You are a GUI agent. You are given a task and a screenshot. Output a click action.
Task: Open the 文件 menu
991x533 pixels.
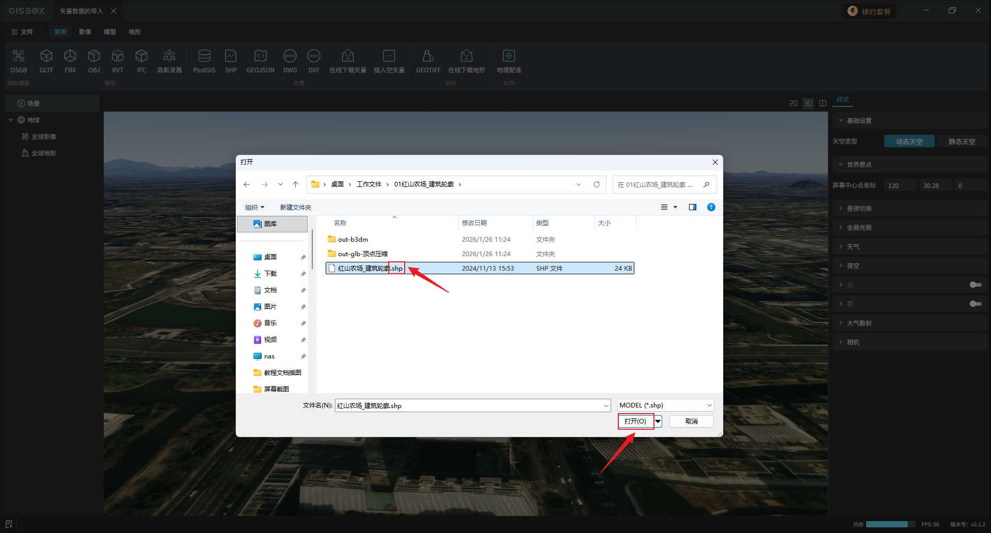click(x=22, y=32)
